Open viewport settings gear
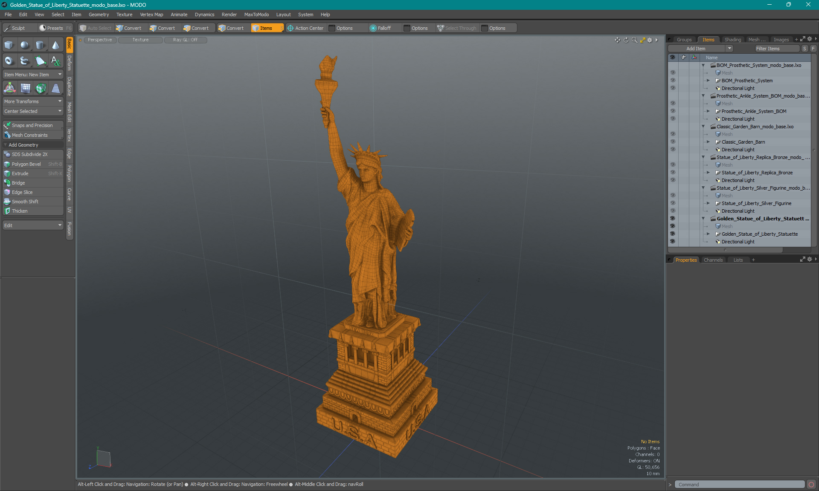The image size is (819, 491). [650, 40]
